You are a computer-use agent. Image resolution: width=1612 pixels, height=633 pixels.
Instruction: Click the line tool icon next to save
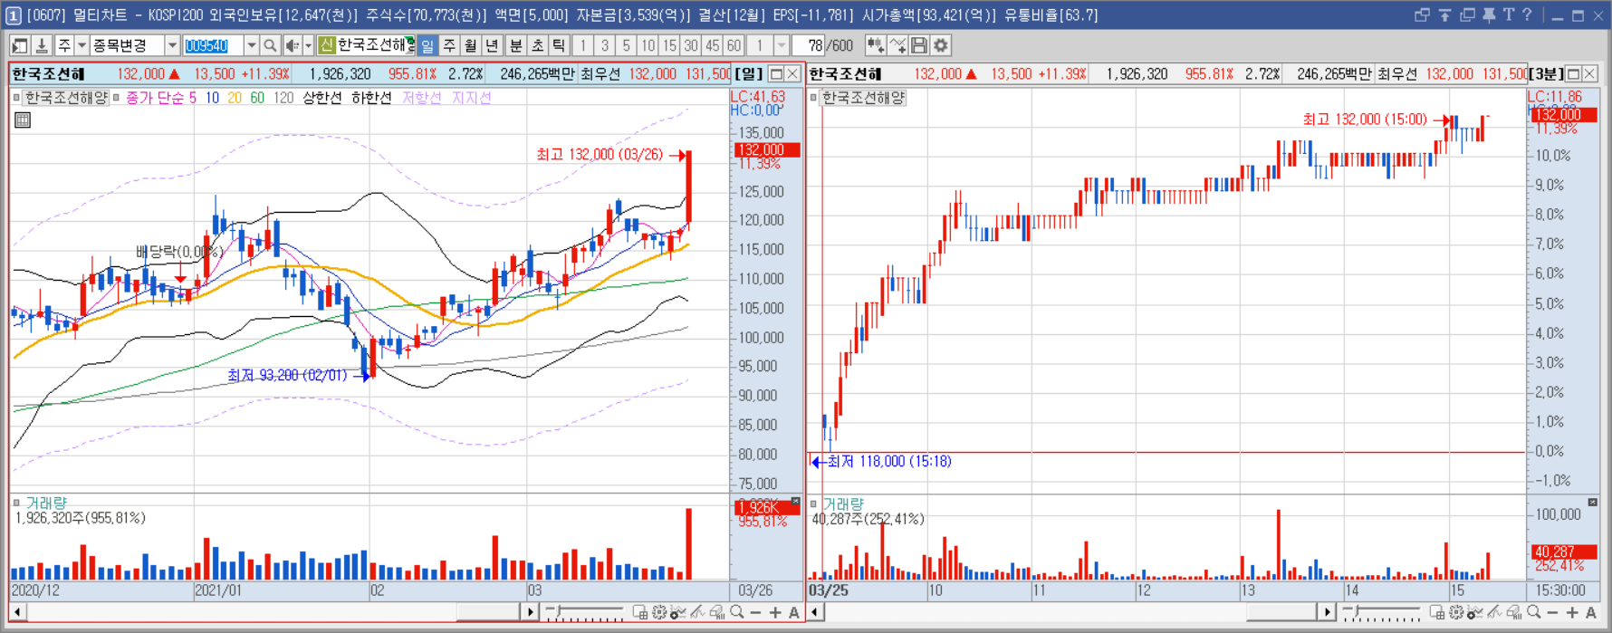[x=897, y=45]
